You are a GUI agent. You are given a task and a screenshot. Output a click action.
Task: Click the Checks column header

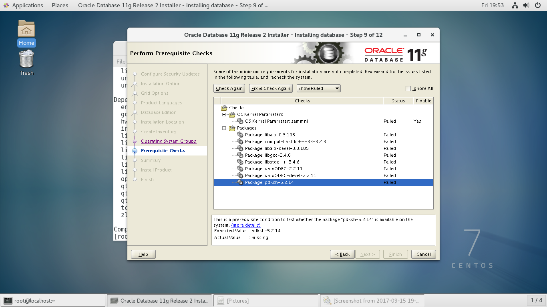pyautogui.click(x=302, y=101)
